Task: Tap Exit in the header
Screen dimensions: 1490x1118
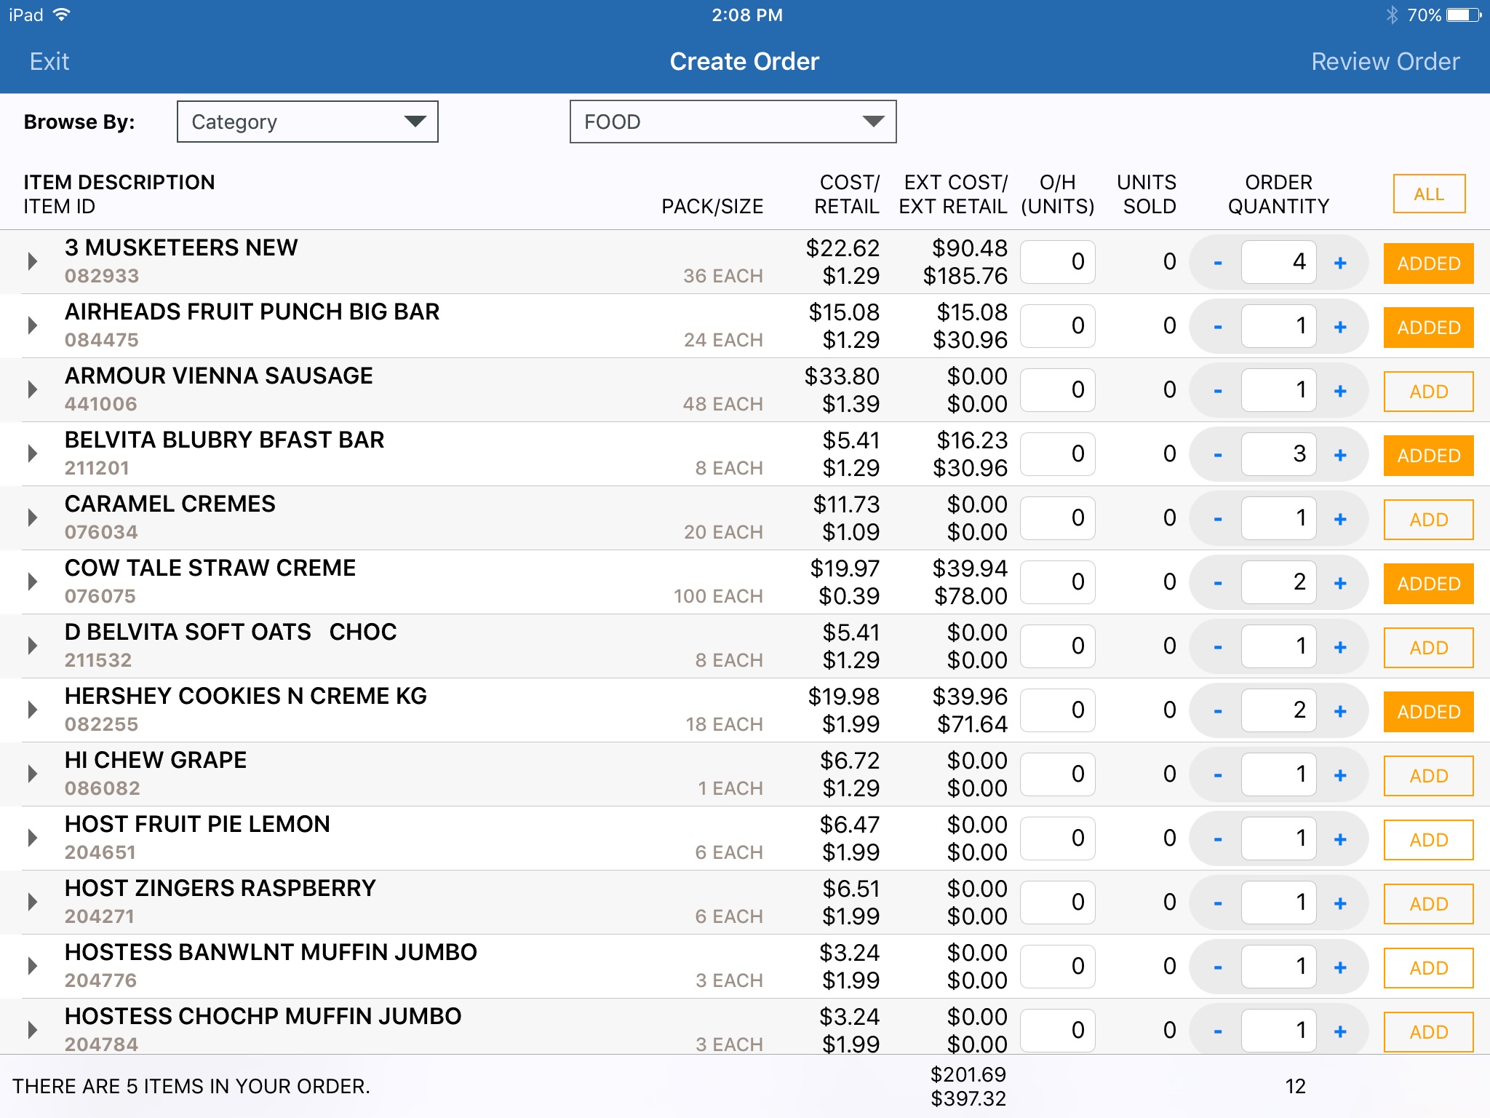Action: click(x=49, y=62)
